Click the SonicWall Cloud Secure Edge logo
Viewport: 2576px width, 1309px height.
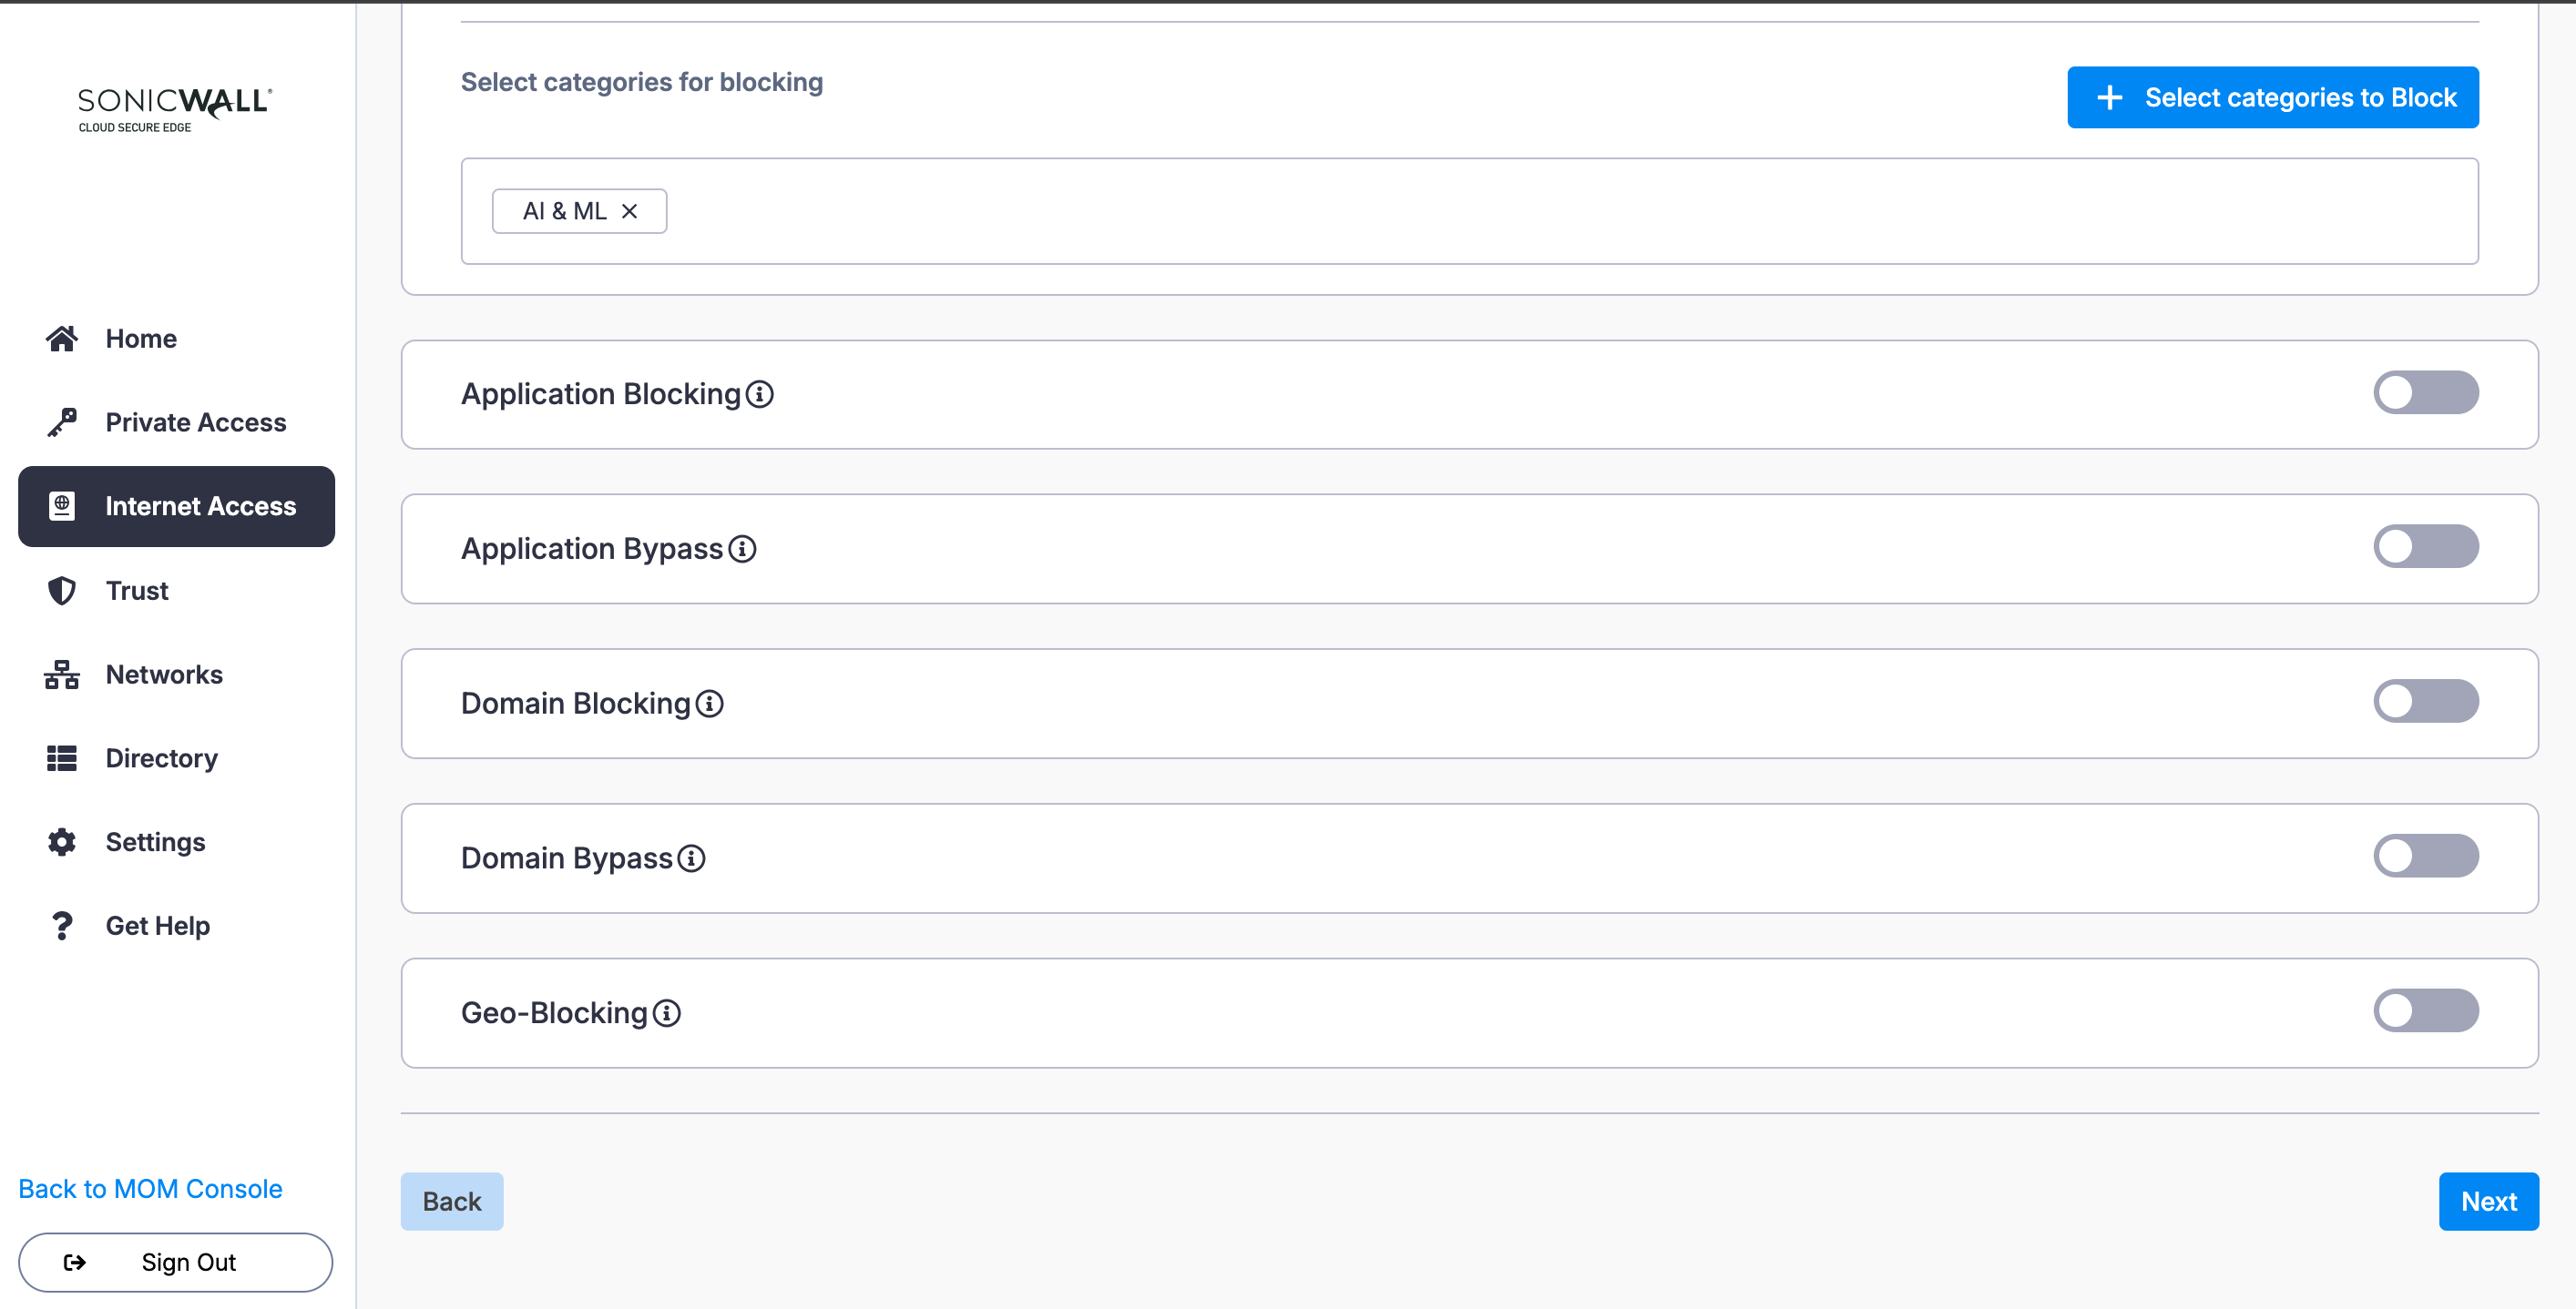(175, 108)
